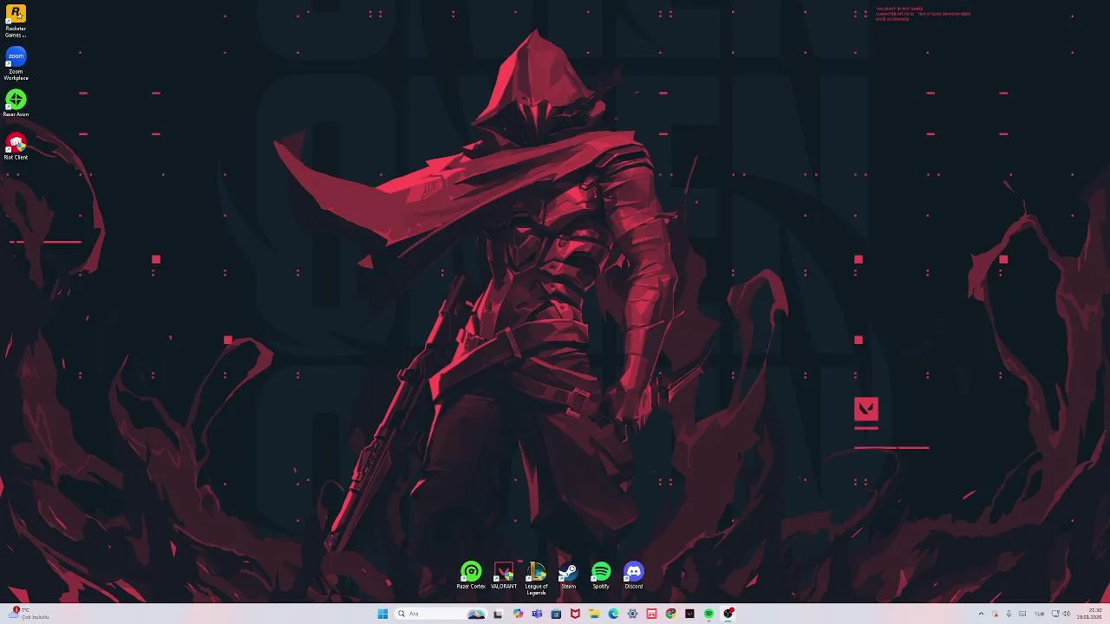
Task: Open McAfee from the taskbar
Action: click(x=575, y=614)
